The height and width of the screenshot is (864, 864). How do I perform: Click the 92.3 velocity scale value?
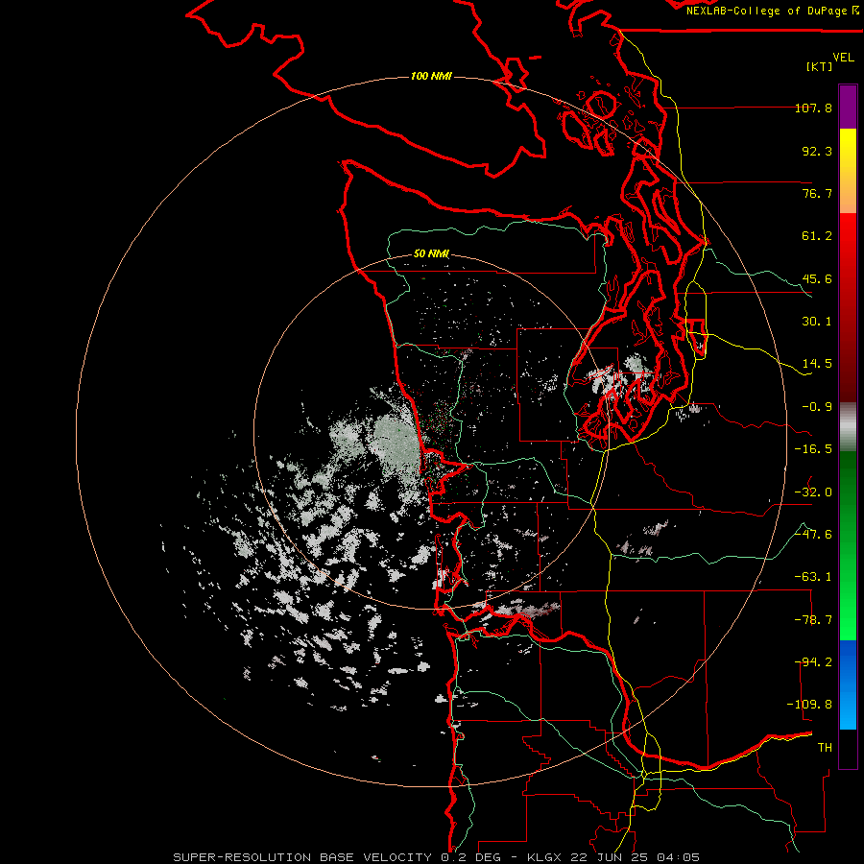817,151
